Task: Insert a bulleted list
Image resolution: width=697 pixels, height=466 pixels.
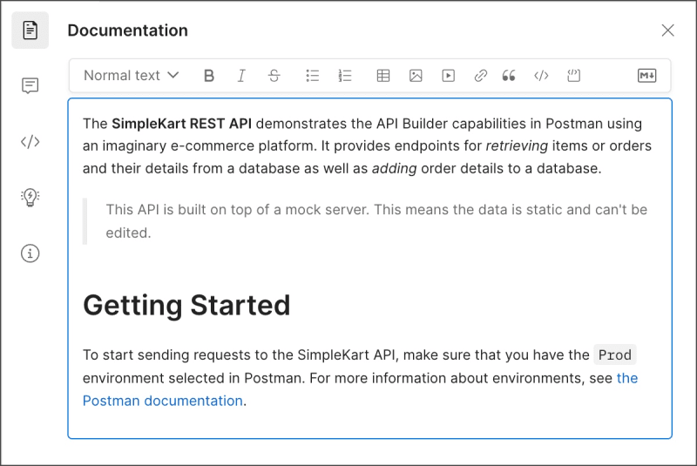Action: [313, 76]
